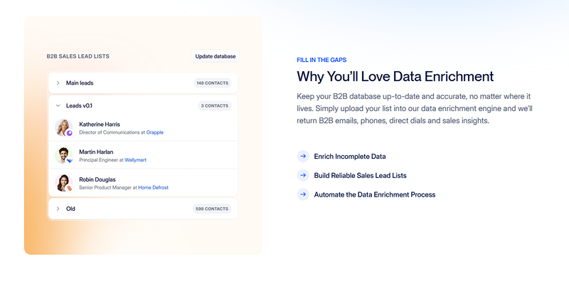Click the name Katherine Harris
Screen dimensions: 569x282
point(100,125)
